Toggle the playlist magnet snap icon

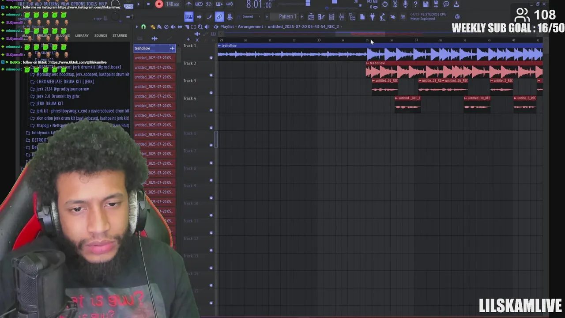143,27
